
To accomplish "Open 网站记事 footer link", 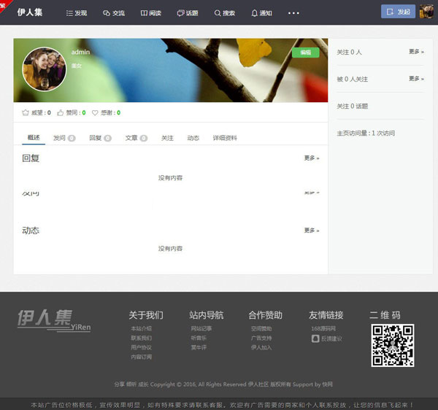I will pyautogui.click(x=201, y=328).
